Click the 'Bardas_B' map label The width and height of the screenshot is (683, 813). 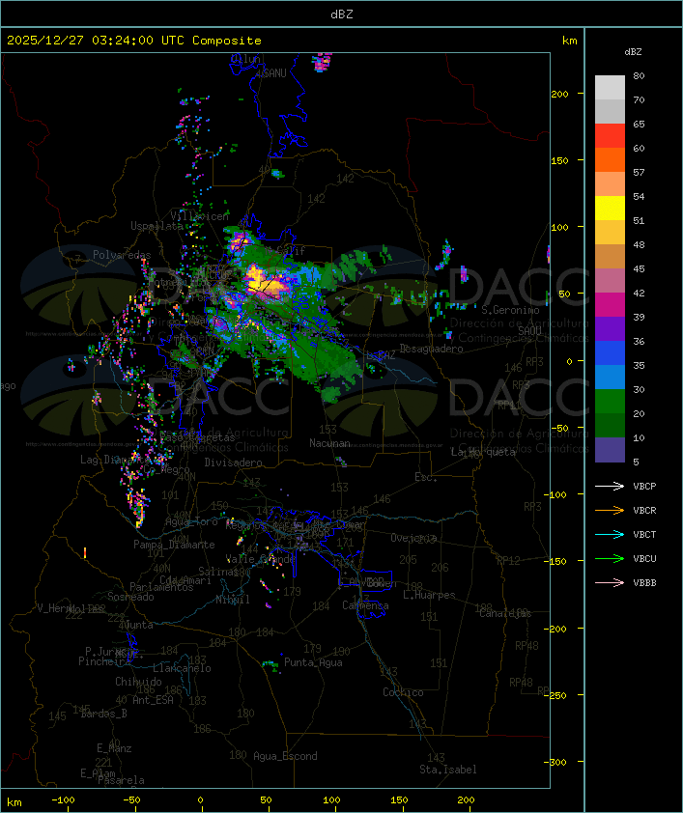pyautogui.click(x=103, y=714)
